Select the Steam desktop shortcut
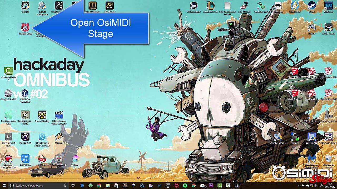 (x=312, y=7)
